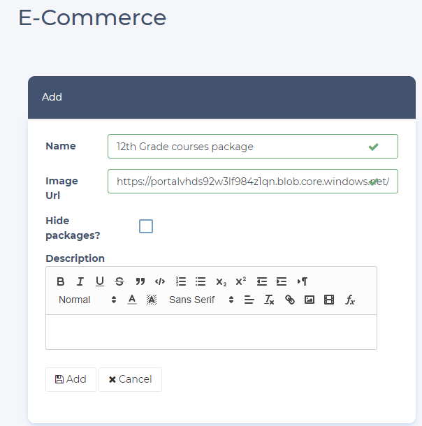Insert a blockquote in the description

(x=140, y=281)
